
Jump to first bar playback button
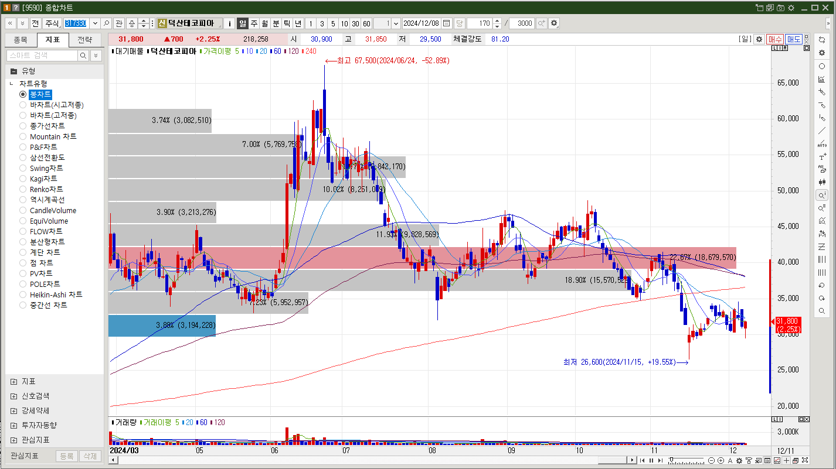pos(642,460)
